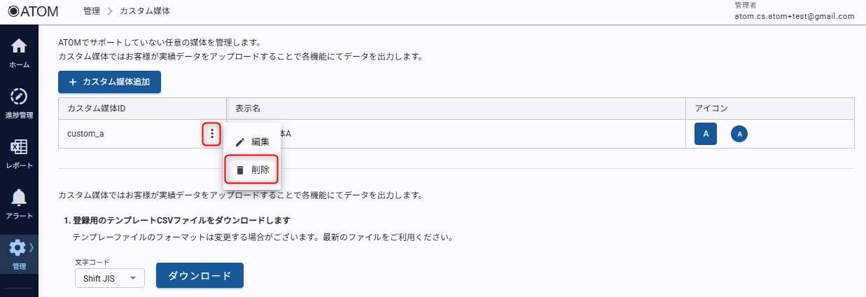
Task: Click the 表示名 column header
Action: tap(248, 109)
